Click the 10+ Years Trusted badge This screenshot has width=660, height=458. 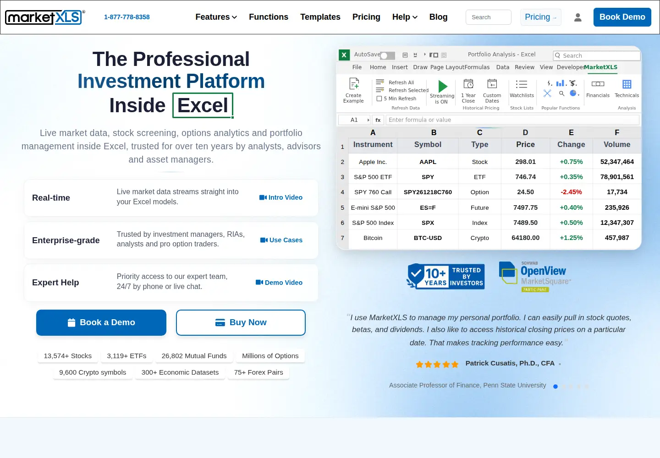pyautogui.click(x=445, y=276)
